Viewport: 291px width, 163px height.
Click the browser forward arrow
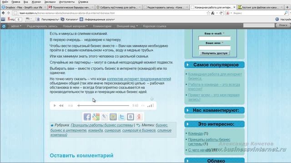coord(8,13)
